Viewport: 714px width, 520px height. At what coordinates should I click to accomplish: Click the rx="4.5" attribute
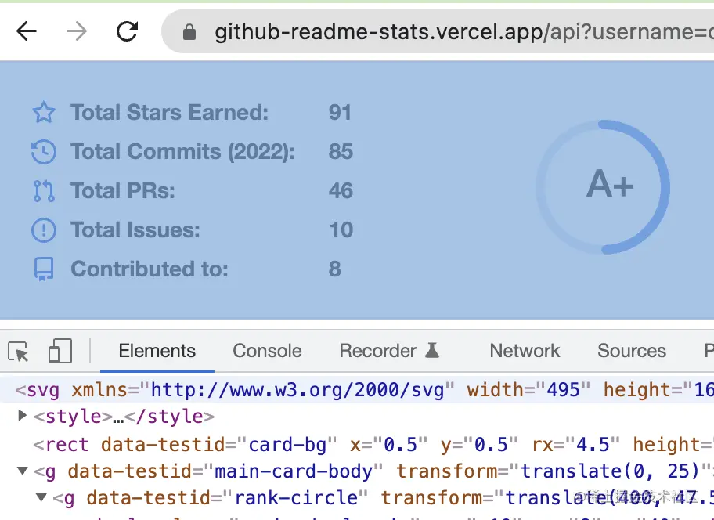(576, 445)
